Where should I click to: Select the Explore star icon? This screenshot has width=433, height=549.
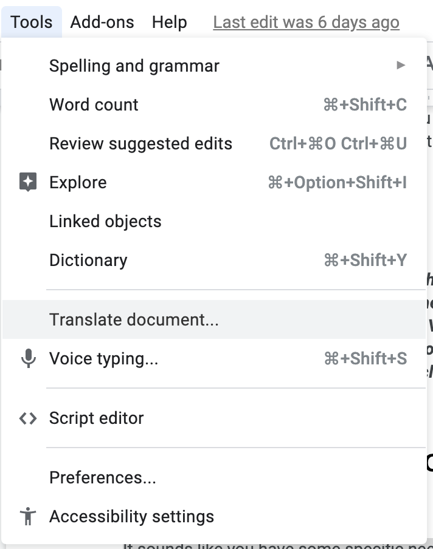tap(28, 182)
